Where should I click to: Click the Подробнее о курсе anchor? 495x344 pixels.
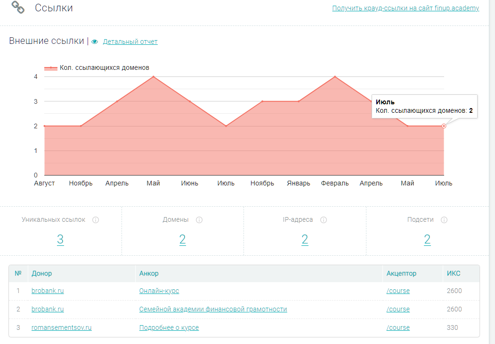pyautogui.click(x=169, y=327)
